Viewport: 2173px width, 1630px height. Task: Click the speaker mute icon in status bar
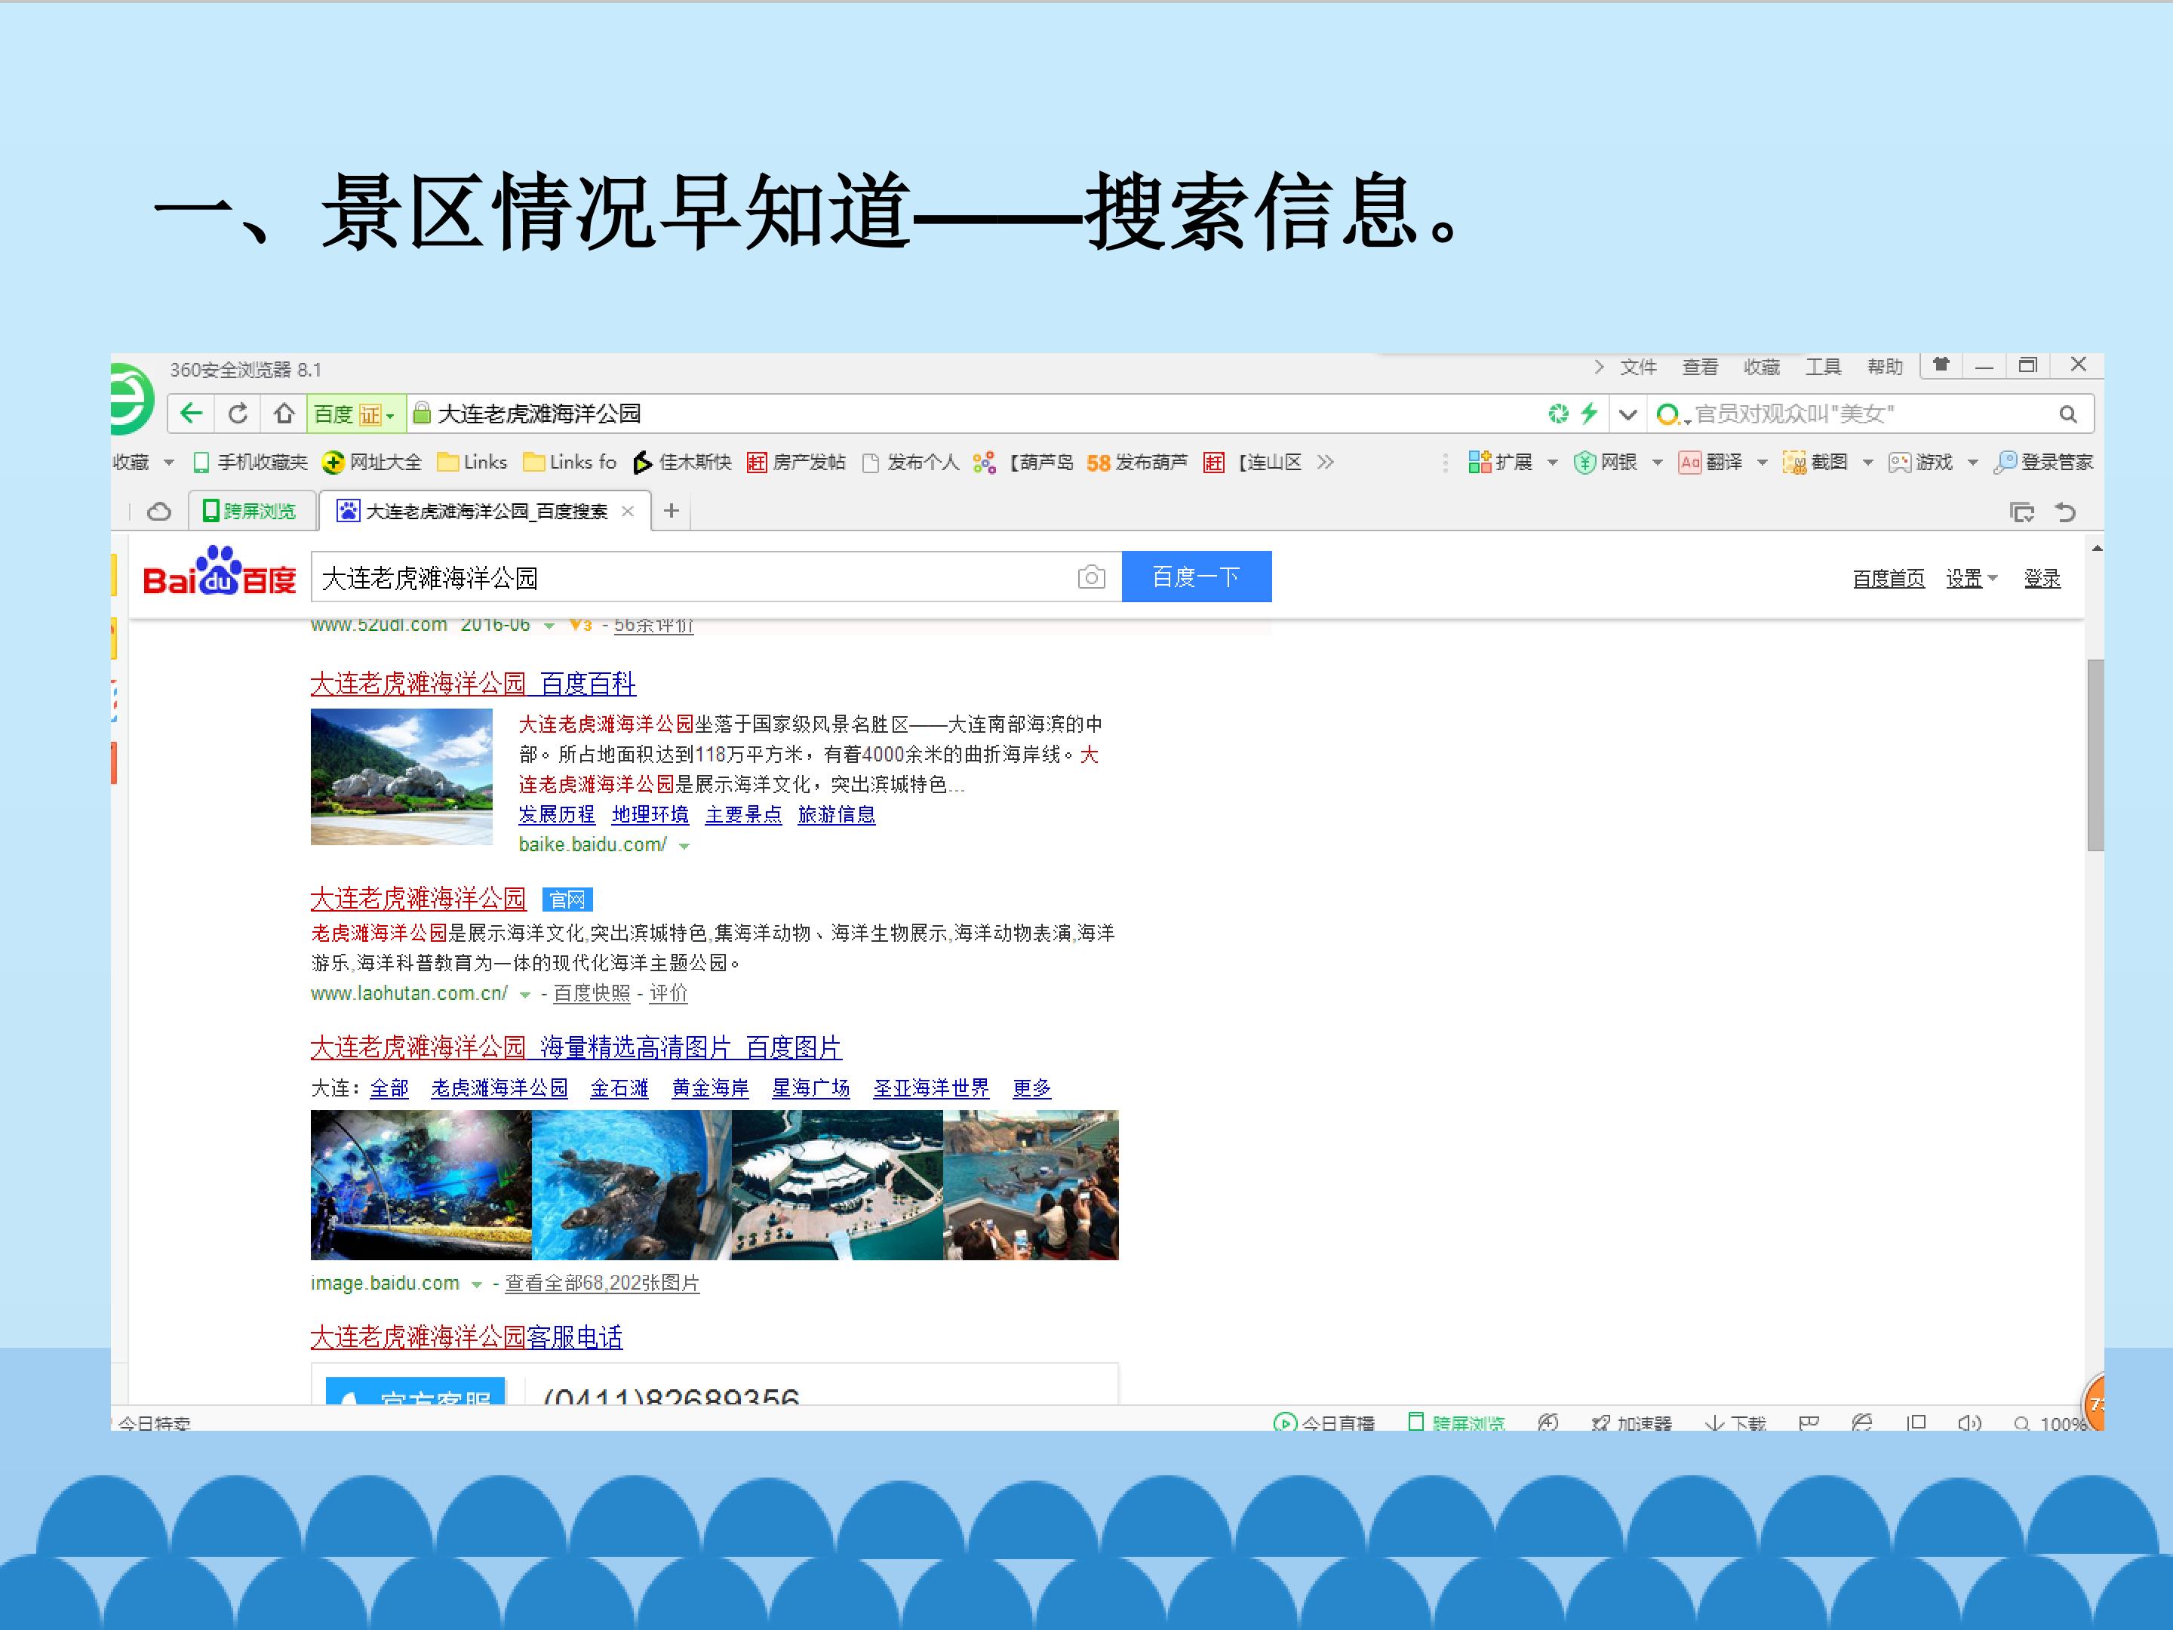tap(1969, 1422)
